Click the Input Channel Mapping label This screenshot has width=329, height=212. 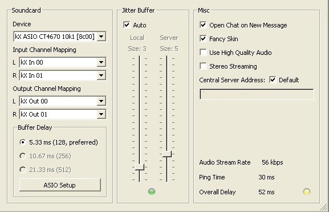tap(44, 50)
